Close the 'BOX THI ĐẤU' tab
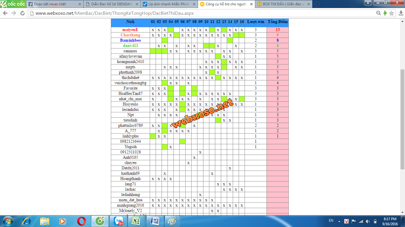This screenshot has height=227, width=405. [308, 4]
